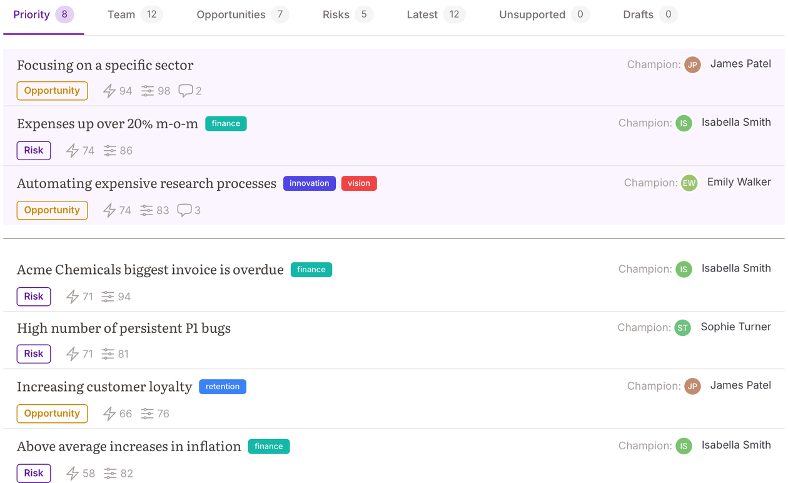Click lightning icon on Expenses up over 20% row
This screenshot has height=483, width=788.
point(73,151)
